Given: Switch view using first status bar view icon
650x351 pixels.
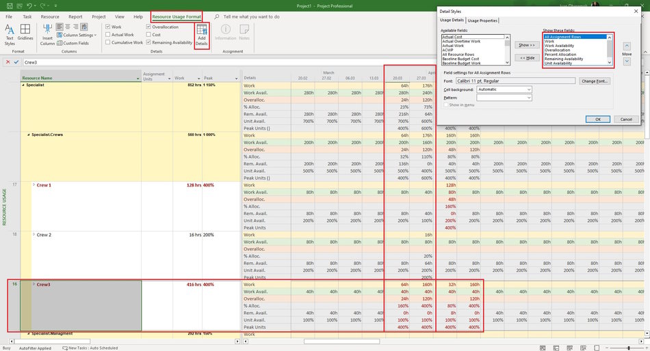Looking at the screenshot, I should point(543,348).
